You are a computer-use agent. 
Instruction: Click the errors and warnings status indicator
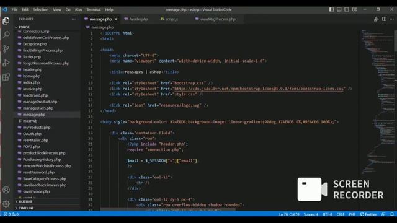[x=11, y=214]
